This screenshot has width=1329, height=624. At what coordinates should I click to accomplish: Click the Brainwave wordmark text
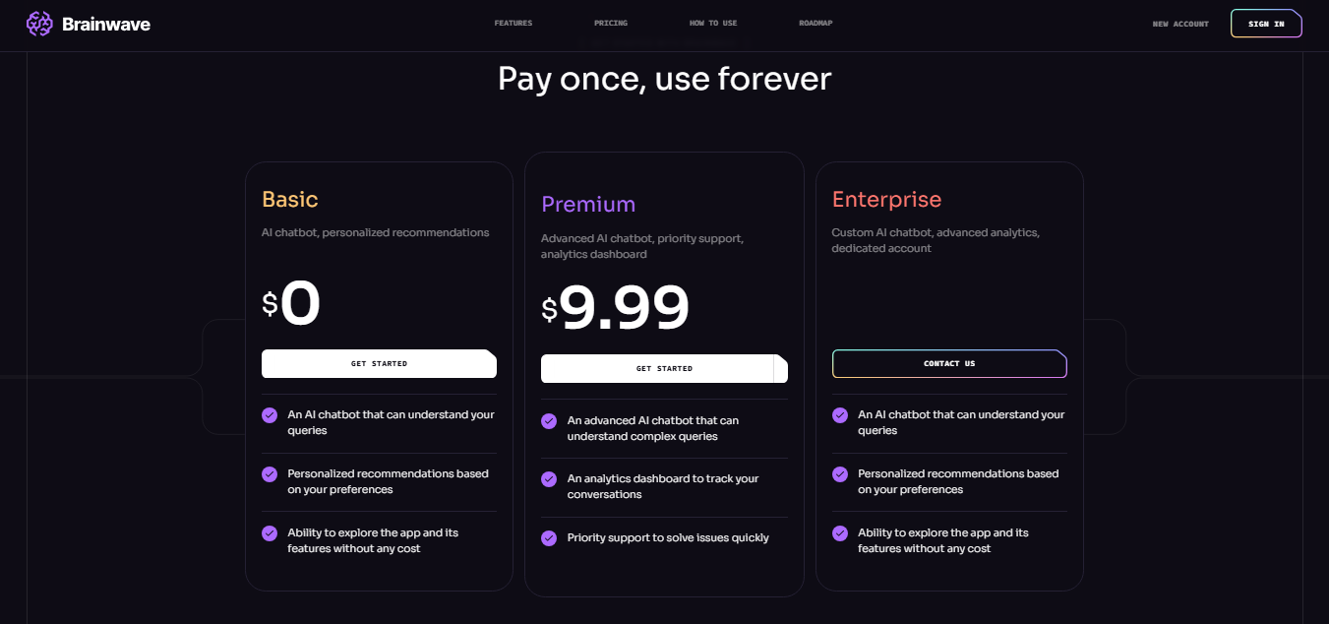tap(106, 25)
